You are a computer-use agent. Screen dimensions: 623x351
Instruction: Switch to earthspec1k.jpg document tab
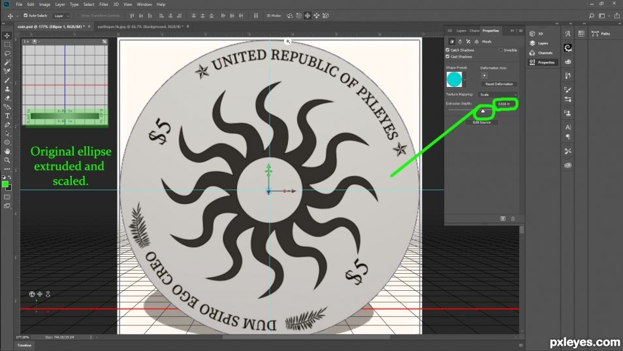139,27
